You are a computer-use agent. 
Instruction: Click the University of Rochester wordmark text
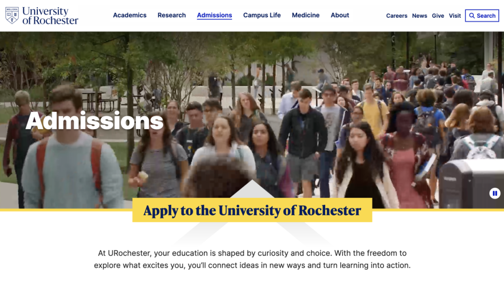(x=50, y=16)
